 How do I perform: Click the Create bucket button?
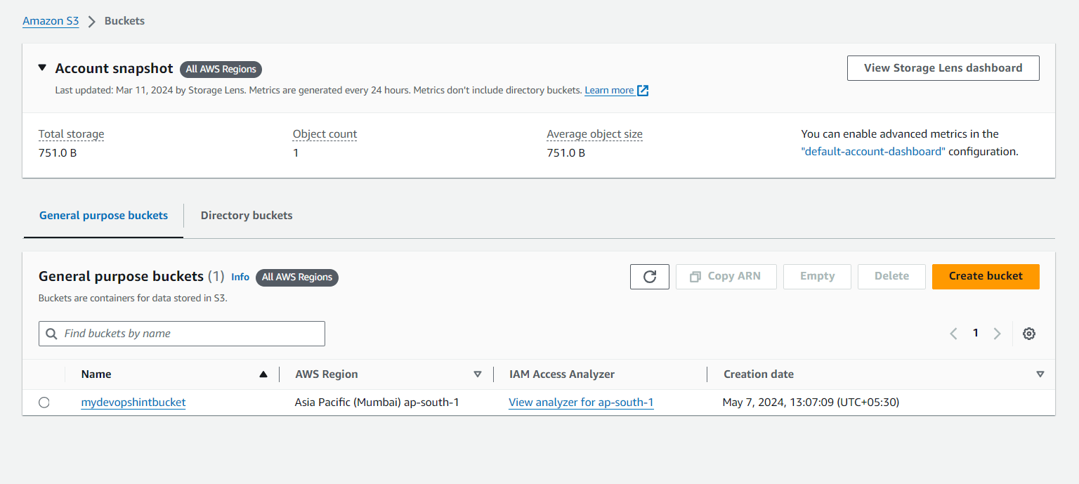986,276
